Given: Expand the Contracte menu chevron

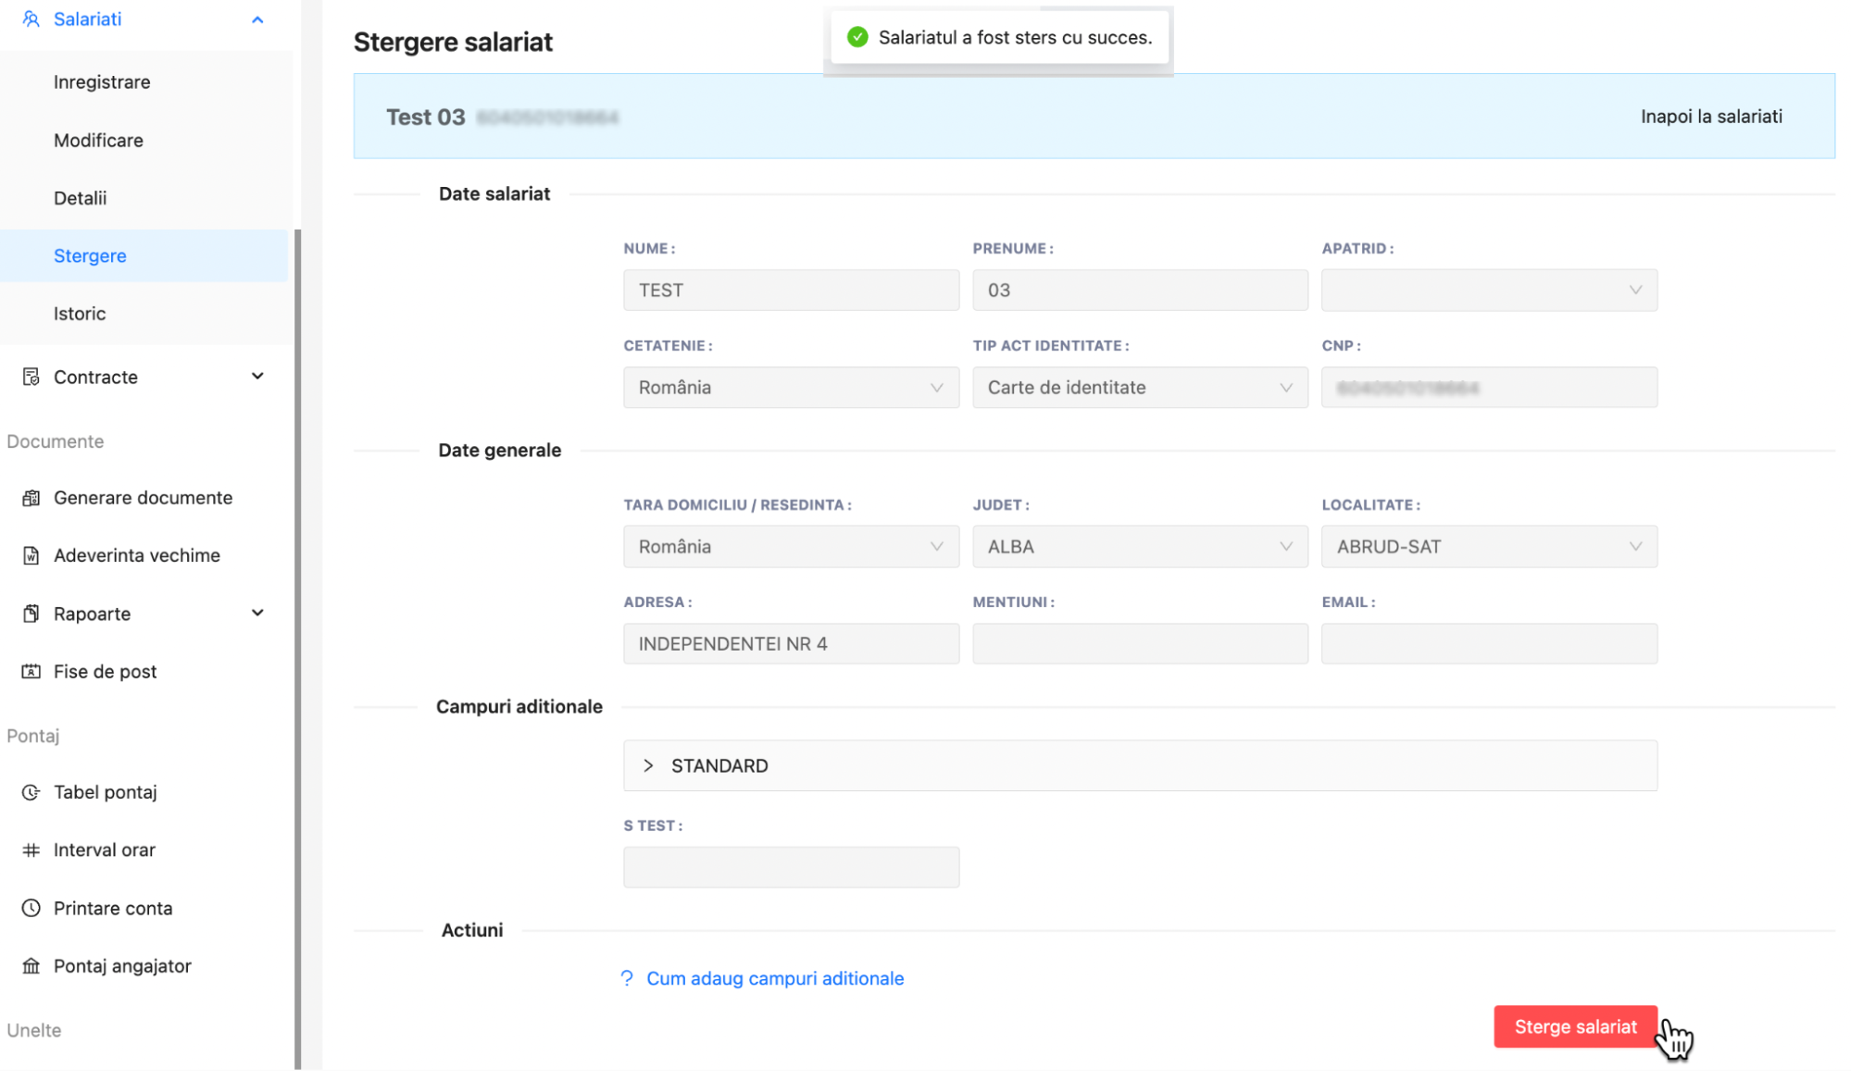Looking at the screenshot, I should pyautogui.click(x=257, y=376).
